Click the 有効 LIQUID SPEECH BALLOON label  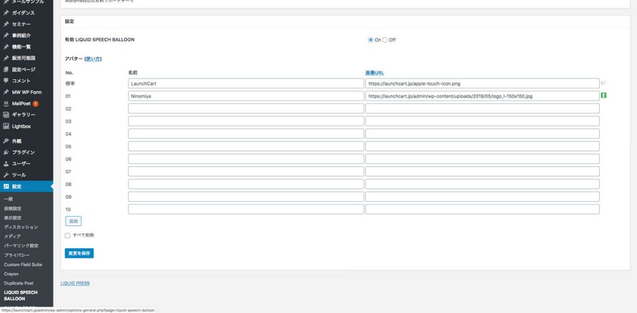pos(100,40)
